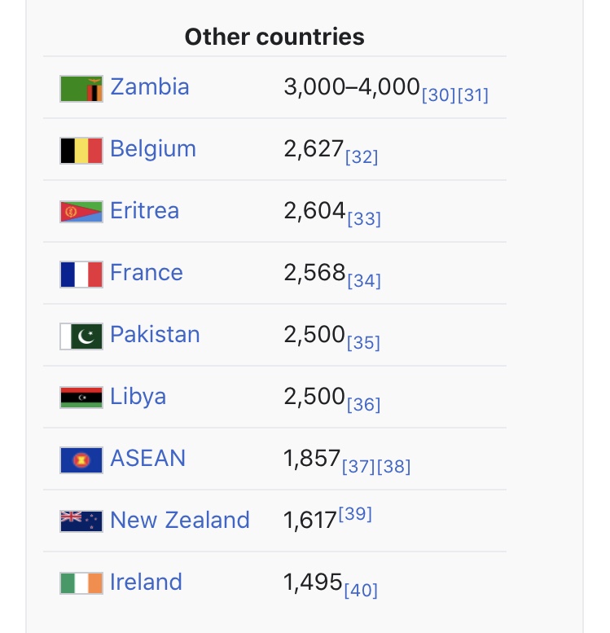Open the Zambia country link
Viewport: 610px width, 633px height.
click(x=150, y=87)
